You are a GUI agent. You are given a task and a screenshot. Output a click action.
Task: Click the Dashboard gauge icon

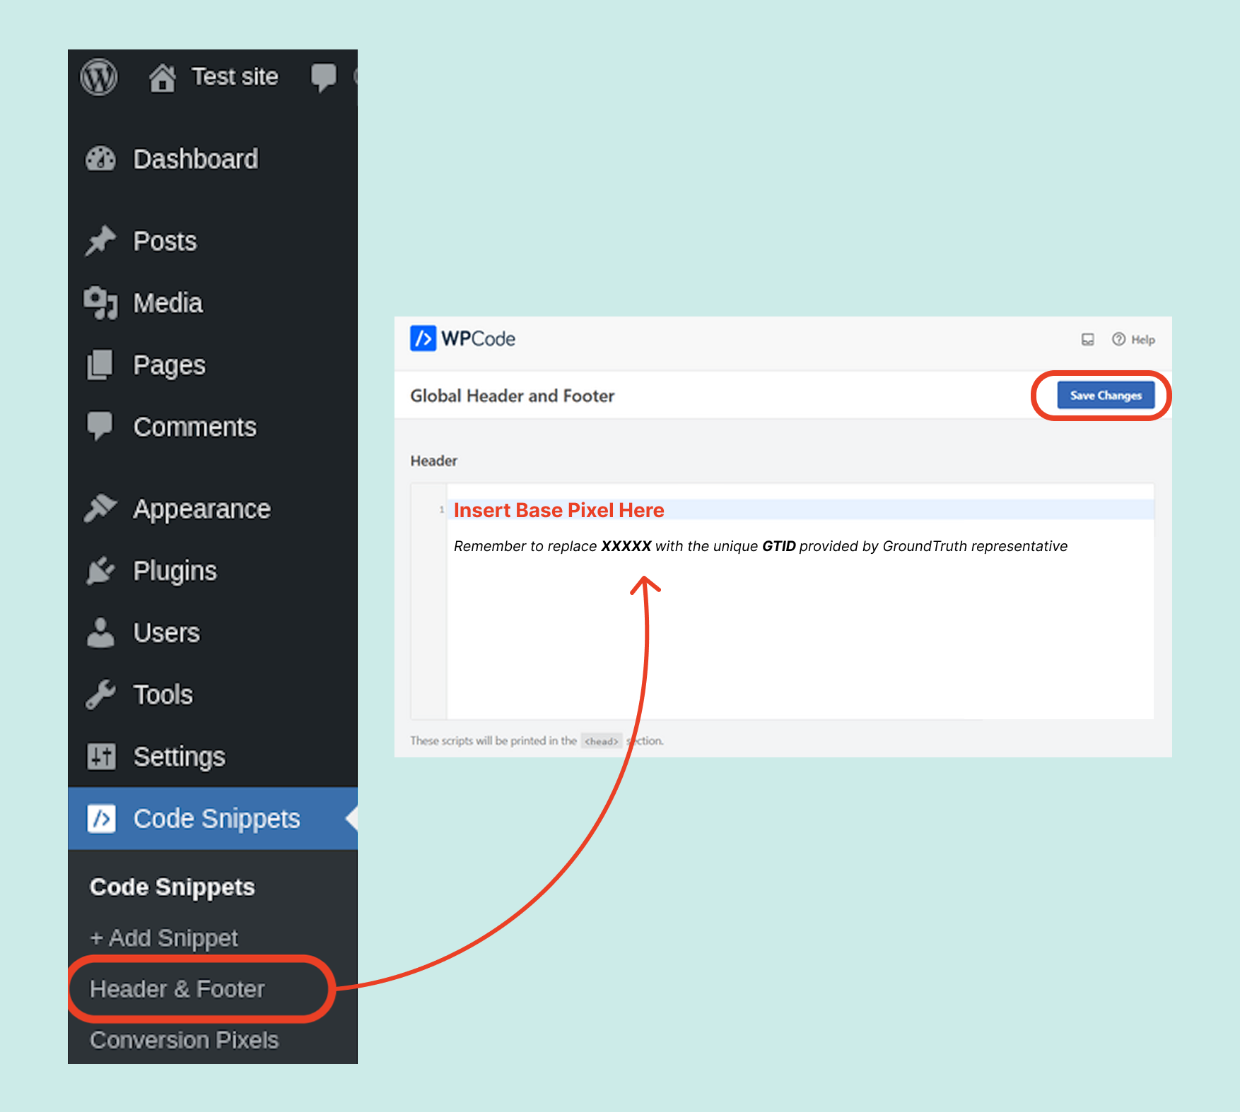pos(100,159)
